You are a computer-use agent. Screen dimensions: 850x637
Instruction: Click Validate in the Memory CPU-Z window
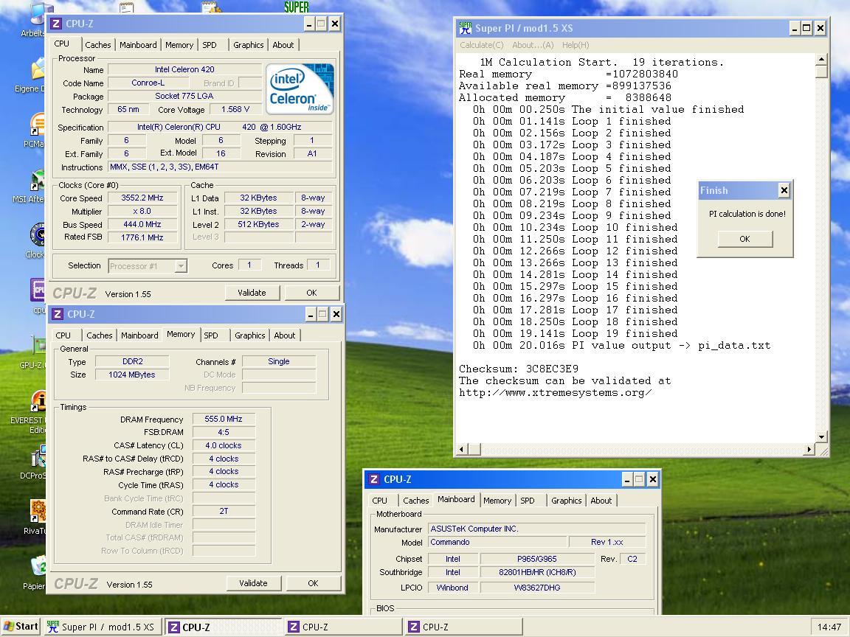[253, 583]
